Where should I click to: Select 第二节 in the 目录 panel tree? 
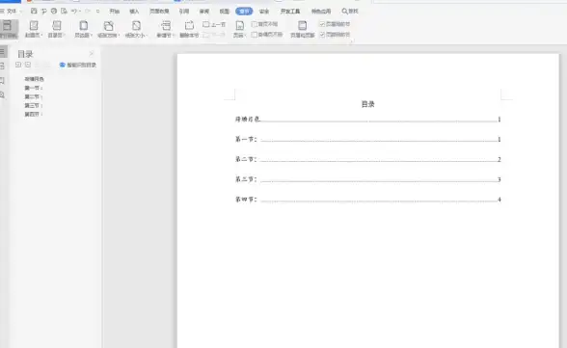pos(33,96)
